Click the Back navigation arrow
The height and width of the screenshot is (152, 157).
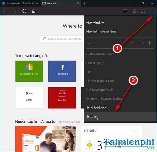pos(5,11)
